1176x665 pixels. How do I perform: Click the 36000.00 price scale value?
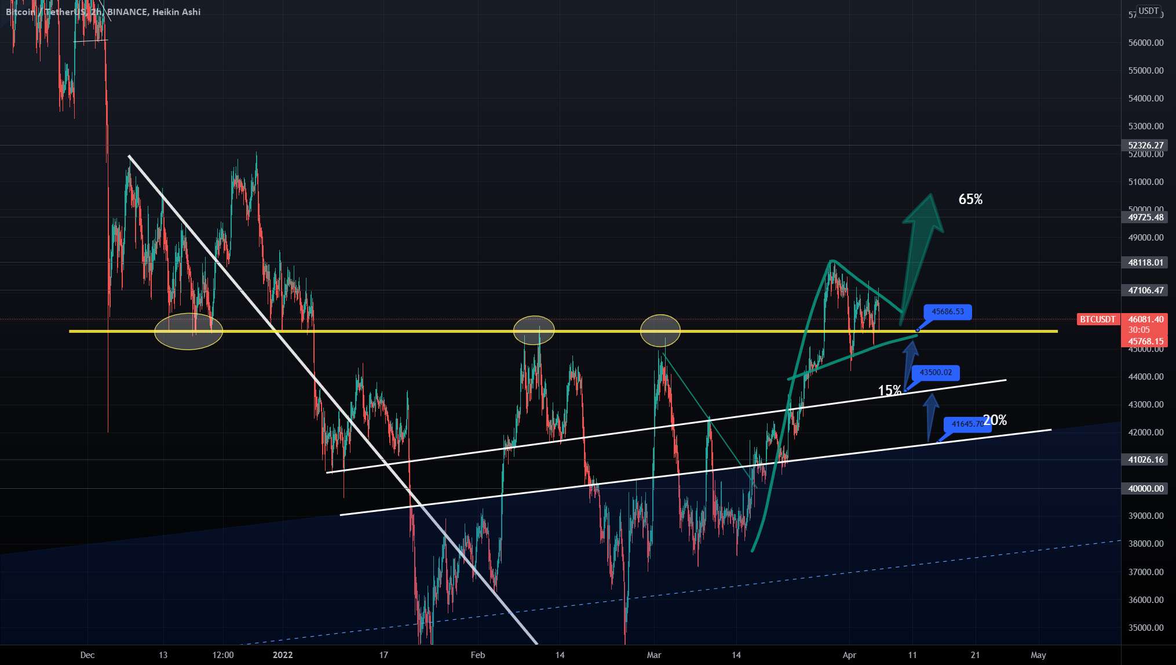point(1146,600)
